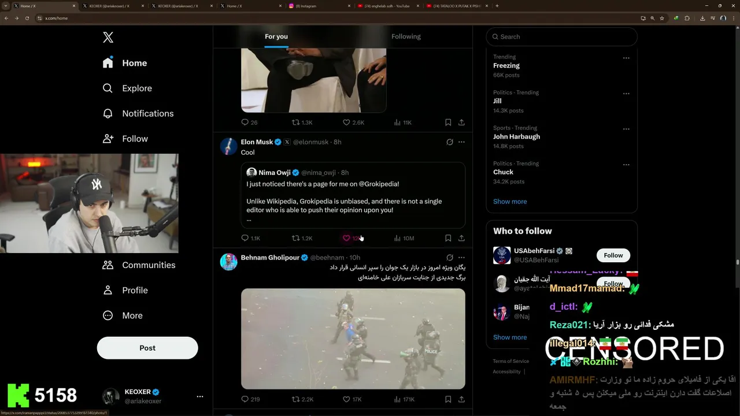Reply to the top post with 26 replies
This screenshot has height=416, width=740.
[x=249, y=122]
